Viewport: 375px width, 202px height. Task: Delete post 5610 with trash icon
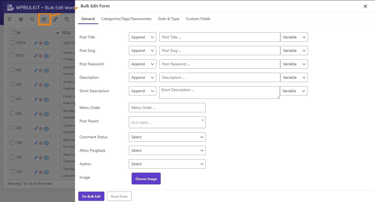pyautogui.click(x=41, y=56)
